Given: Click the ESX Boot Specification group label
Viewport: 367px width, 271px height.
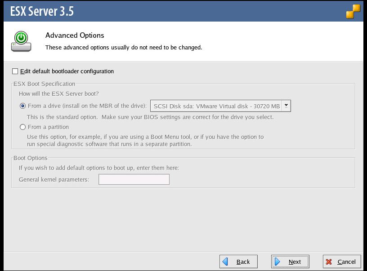Looking at the screenshot, I should pos(44,84).
